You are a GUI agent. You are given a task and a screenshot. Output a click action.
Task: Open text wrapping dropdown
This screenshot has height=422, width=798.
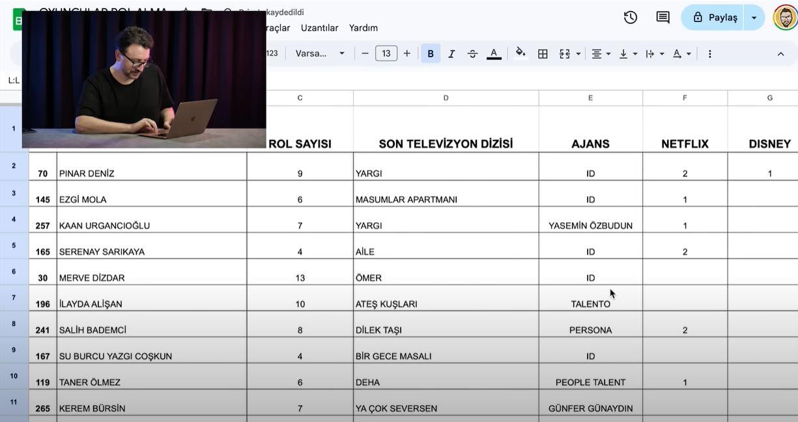pyautogui.click(x=655, y=53)
